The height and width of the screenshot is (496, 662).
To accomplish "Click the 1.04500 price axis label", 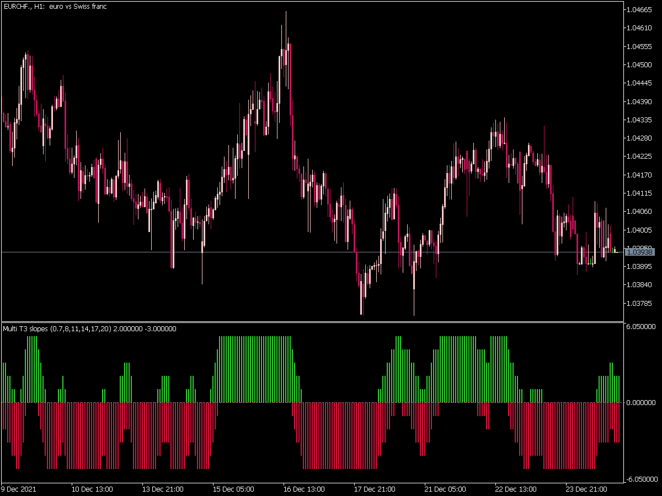I will coord(640,64).
